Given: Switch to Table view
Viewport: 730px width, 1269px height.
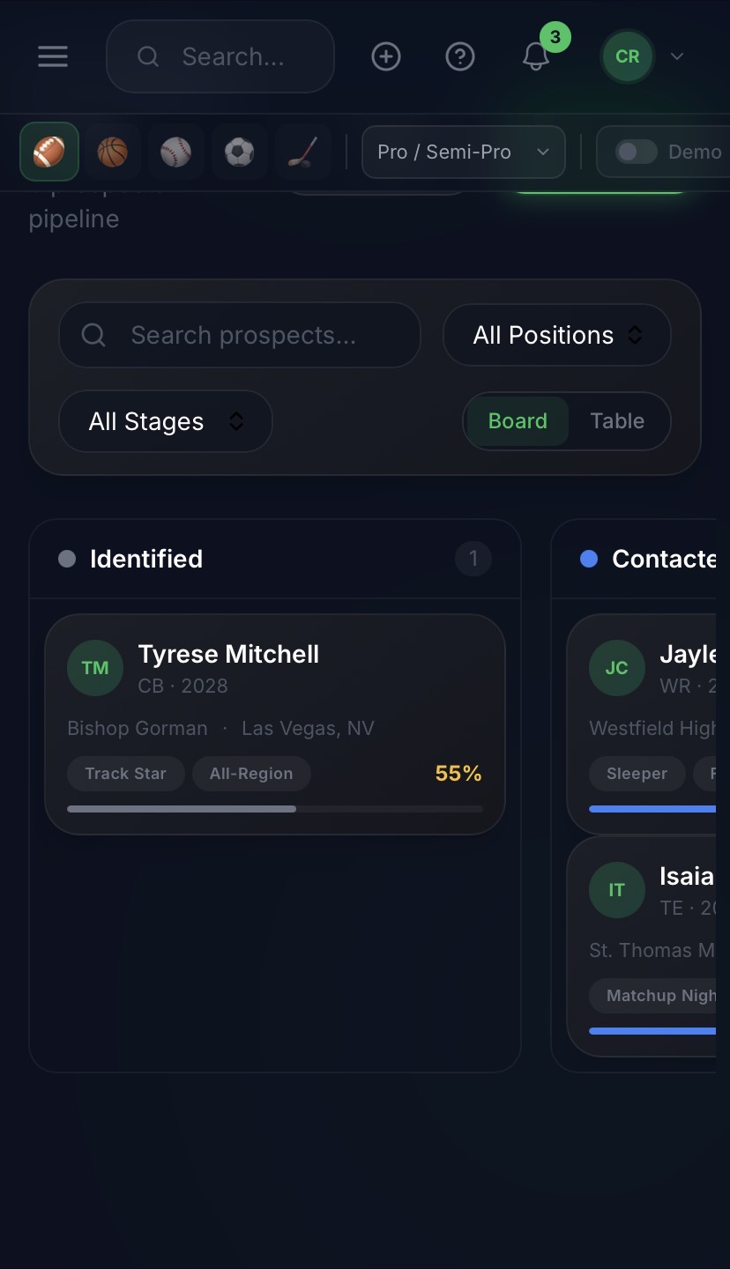Looking at the screenshot, I should (617, 421).
